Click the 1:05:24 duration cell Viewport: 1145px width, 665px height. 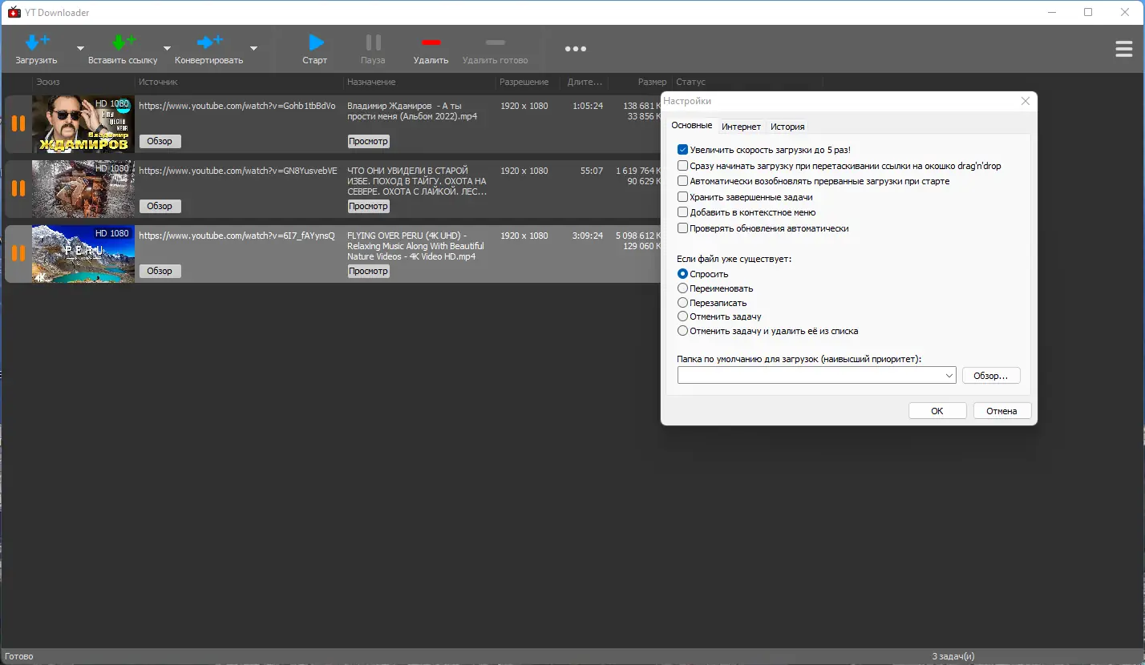(588, 106)
